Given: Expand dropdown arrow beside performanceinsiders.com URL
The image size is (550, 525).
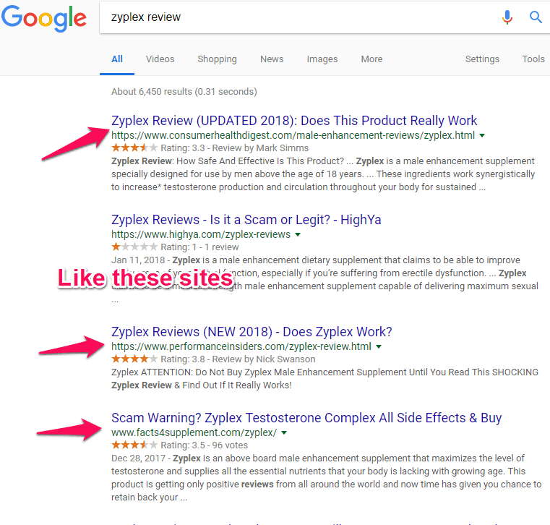Looking at the screenshot, I should click(379, 346).
